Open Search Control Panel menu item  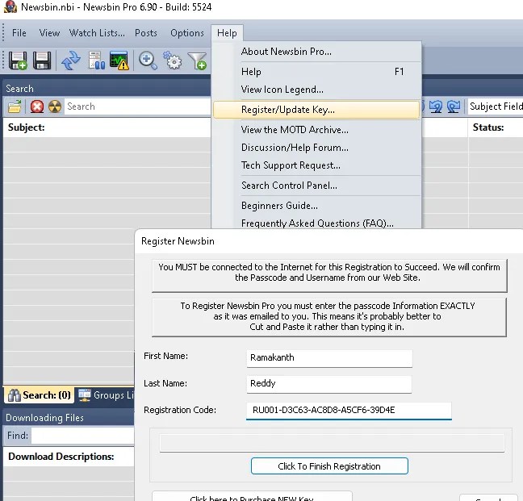pos(316,186)
